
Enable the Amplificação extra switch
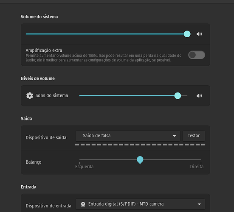pyautogui.click(x=197, y=55)
